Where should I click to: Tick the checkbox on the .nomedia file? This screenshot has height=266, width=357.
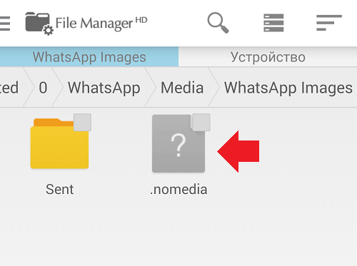click(x=201, y=122)
